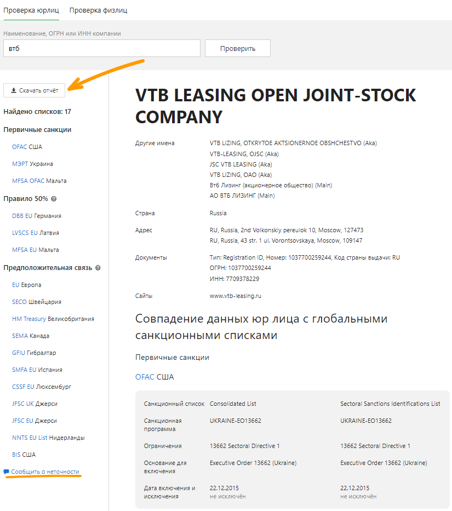Click the Правило 50% heading text
The height and width of the screenshot is (511, 452).
[25, 199]
